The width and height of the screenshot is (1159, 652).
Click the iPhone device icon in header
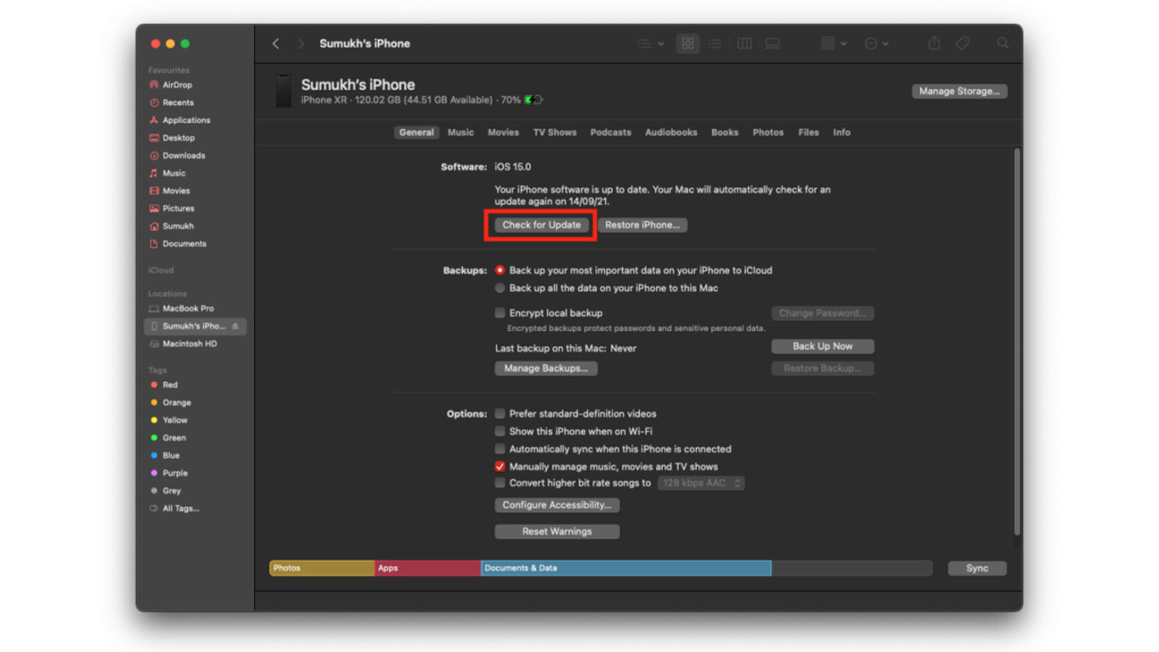point(283,91)
